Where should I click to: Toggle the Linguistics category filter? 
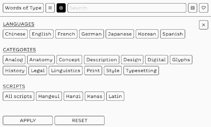(66, 70)
